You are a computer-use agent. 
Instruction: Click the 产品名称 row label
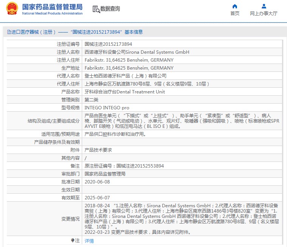click(x=70, y=92)
